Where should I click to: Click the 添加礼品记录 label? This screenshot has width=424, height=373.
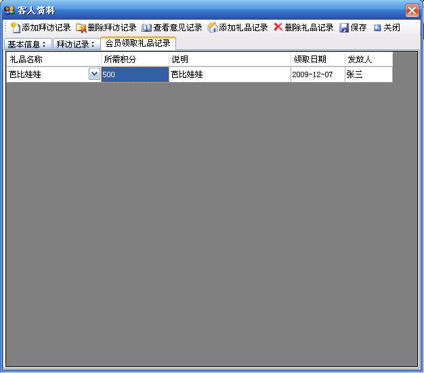[243, 28]
